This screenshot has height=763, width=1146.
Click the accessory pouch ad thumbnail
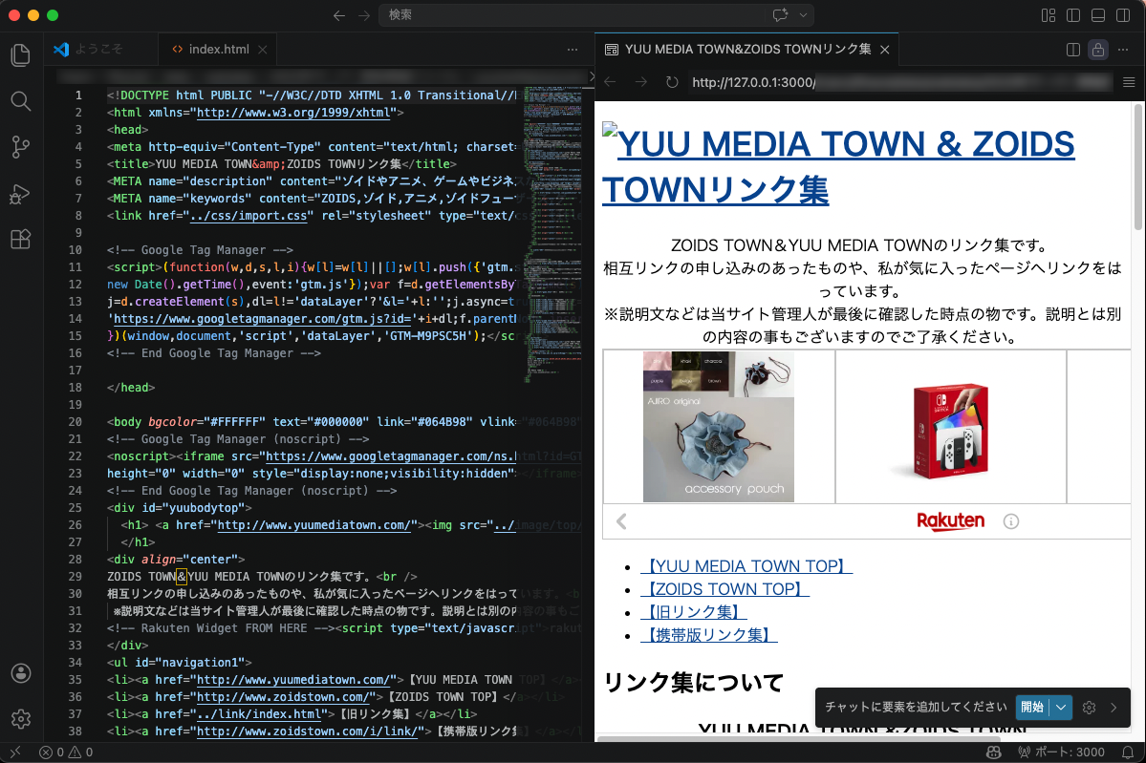point(719,427)
